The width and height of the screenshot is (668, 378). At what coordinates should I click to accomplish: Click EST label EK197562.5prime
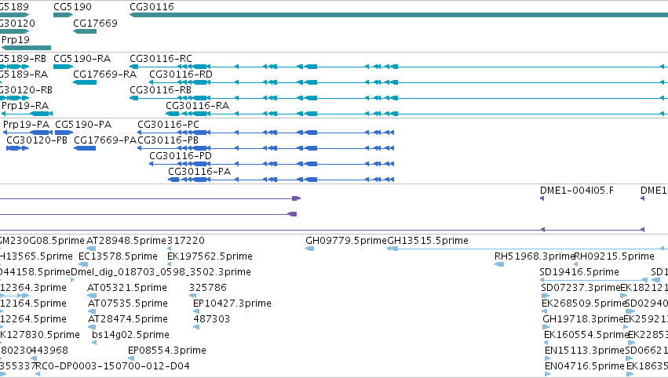[x=210, y=256]
